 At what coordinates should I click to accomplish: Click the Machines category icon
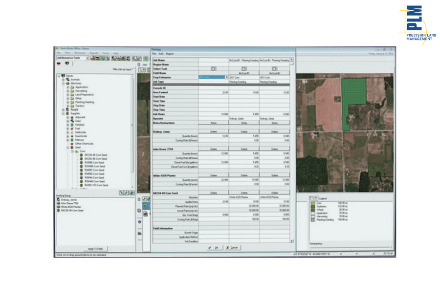coord(67,83)
